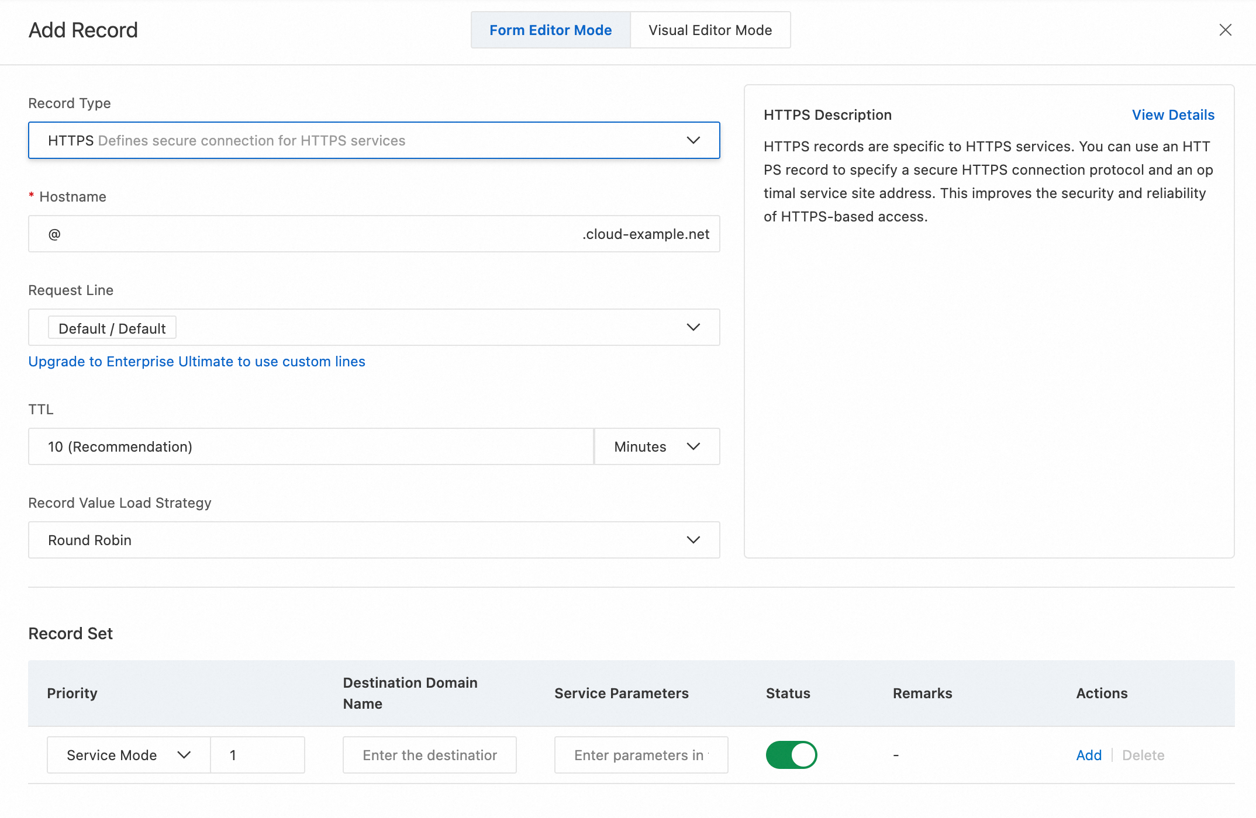Switch to Visual Editor Mode tab
The width and height of the screenshot is (1256, 818).
[x=710, y=30]
